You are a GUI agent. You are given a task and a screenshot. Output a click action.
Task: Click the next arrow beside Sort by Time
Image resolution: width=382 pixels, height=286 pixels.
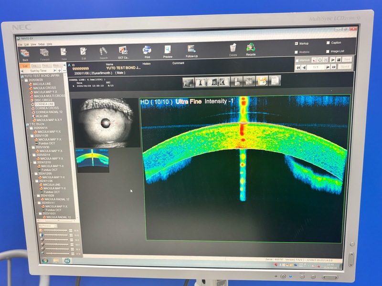tap(54, 71)
